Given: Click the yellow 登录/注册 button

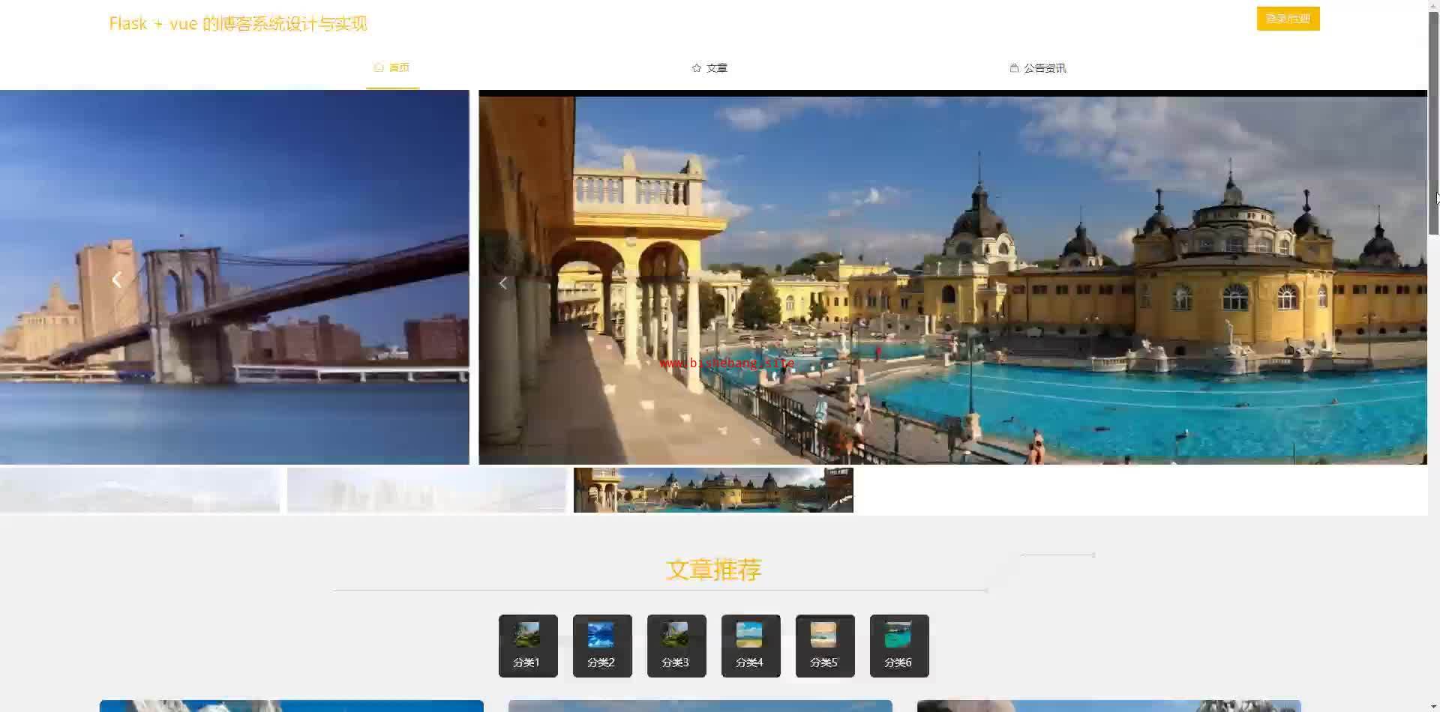Looking at the screenshot, I should (x=1288, y=19).
